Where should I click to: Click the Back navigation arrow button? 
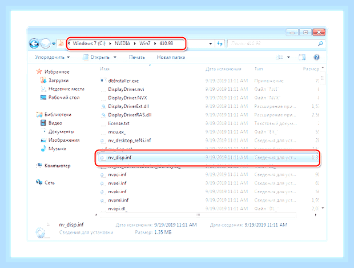tap(34, 43)
